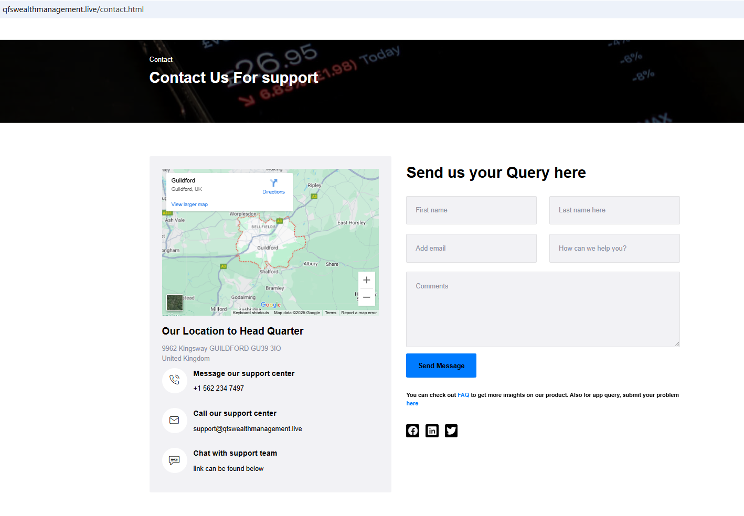Screen dimensions: 744x516
Task: Open the View larger map link
Action: coord(189,205)
